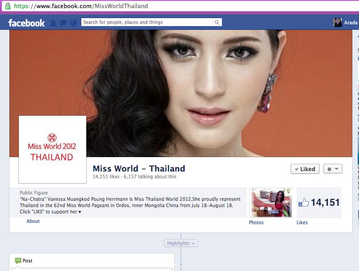
Task: Expand the Highlights dropdown
Action: pos(181,243)
